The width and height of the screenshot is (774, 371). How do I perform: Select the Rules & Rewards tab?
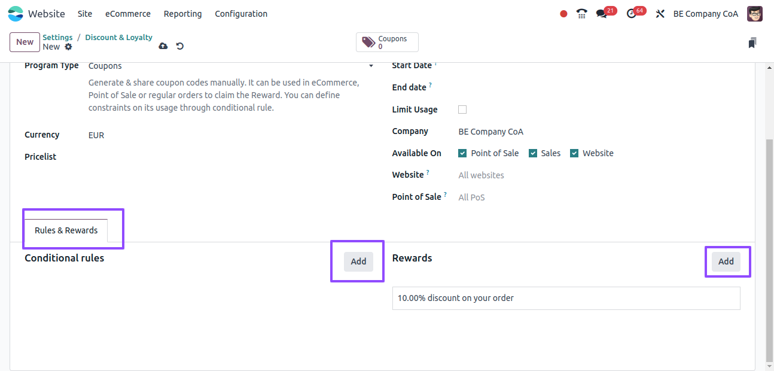point(66,230)
